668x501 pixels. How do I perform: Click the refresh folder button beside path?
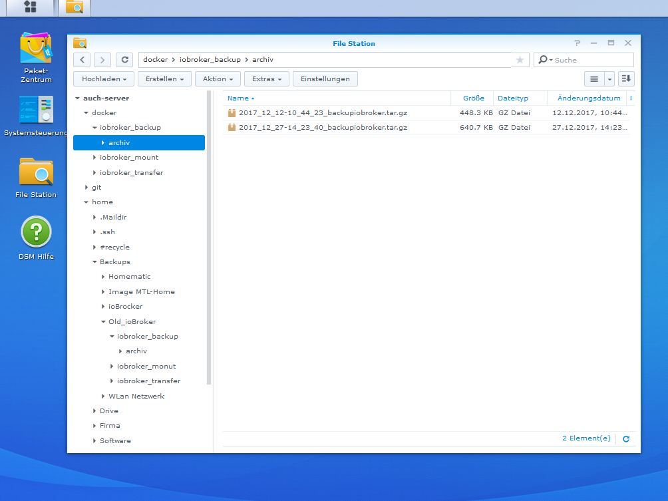(124, 60)
